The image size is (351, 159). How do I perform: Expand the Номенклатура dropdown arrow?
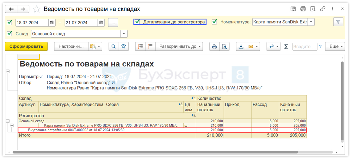tap(311, 22)
